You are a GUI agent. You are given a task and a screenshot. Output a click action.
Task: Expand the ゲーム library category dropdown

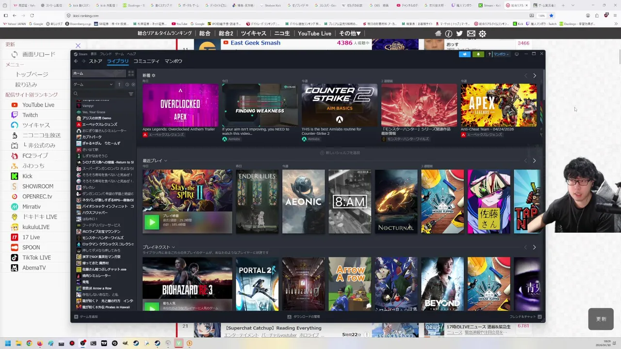pos(93,84)
